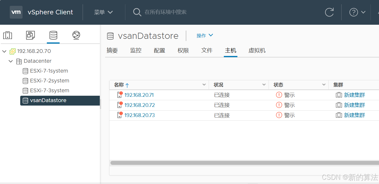Click cluster icon in 192.168.20.73 row
This screenshot has width=379, height=184.
click(339, 115)
